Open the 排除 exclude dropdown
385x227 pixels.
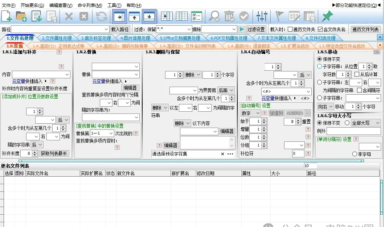click(x=234, y=29)
